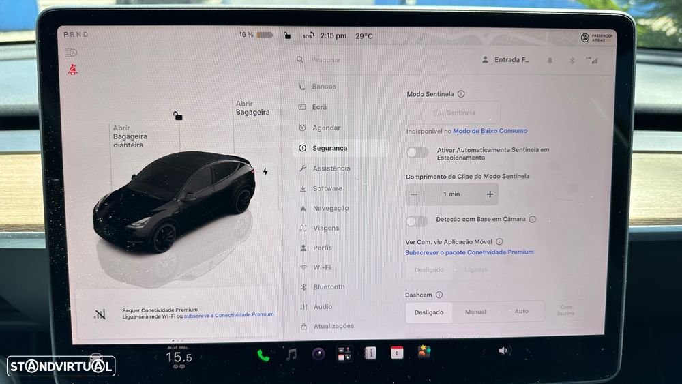Screen dimensions: 682x384
Task: Increase Sentinel clip length with plus
Action: pos(490,194)
